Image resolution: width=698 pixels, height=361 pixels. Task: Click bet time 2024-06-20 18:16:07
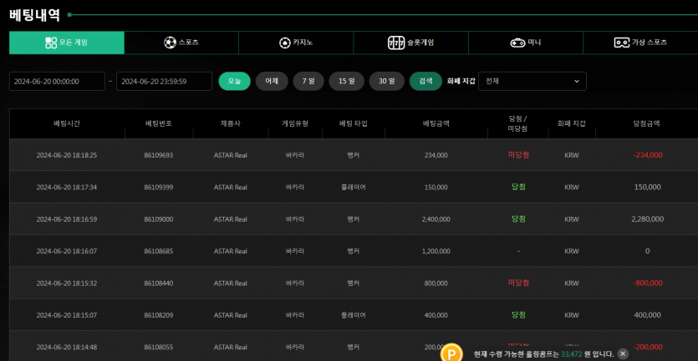tap(67, 251)
